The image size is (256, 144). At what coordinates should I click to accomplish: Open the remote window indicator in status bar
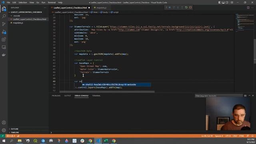3,136
